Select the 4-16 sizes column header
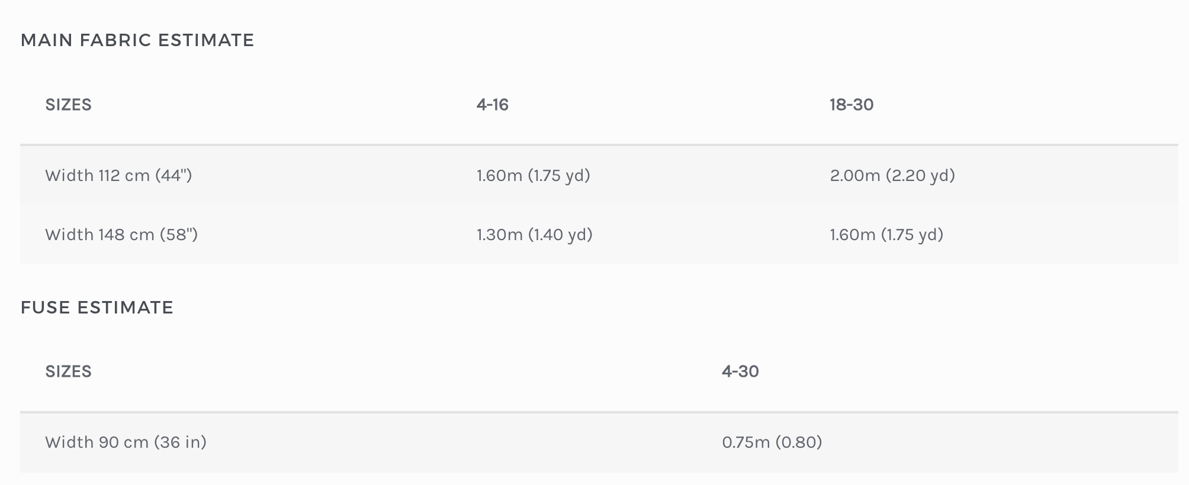1189x485 pixels. [492, 105]
